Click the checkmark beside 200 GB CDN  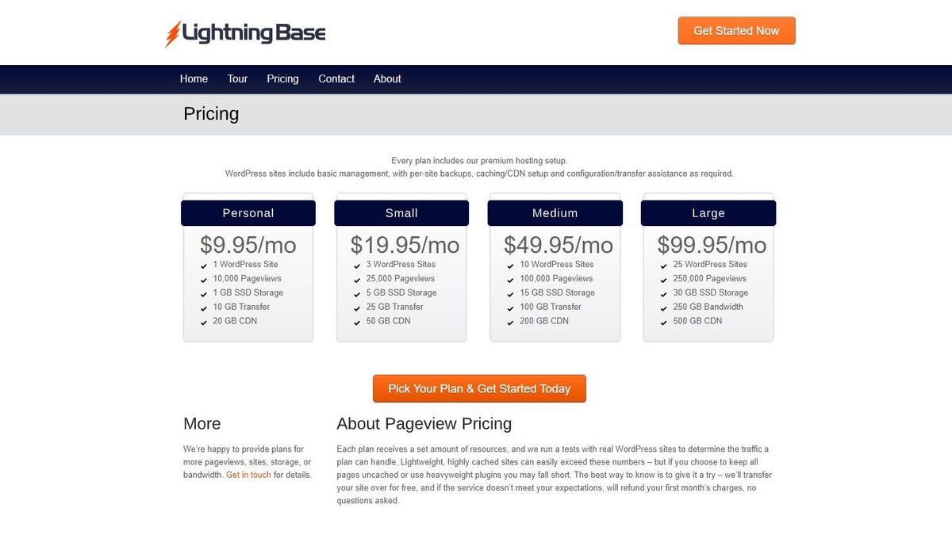tap(510, 322)
